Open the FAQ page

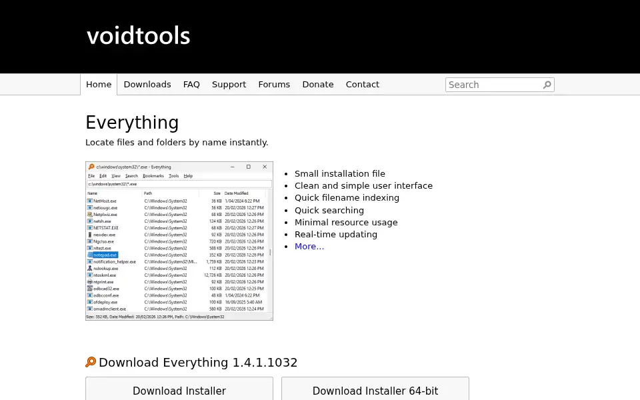coord(191,85)
